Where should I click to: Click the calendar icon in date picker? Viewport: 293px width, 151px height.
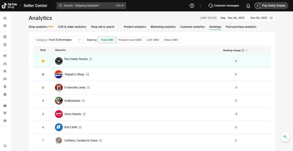pos(271,18)
